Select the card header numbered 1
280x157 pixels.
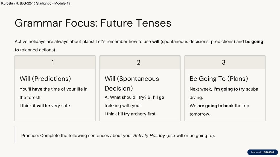55,62
